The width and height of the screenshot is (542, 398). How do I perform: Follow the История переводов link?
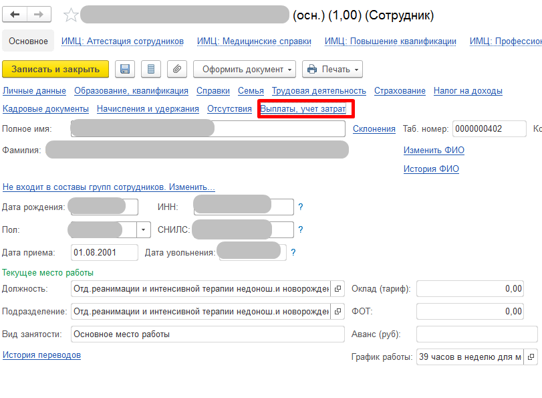(41, 355)
